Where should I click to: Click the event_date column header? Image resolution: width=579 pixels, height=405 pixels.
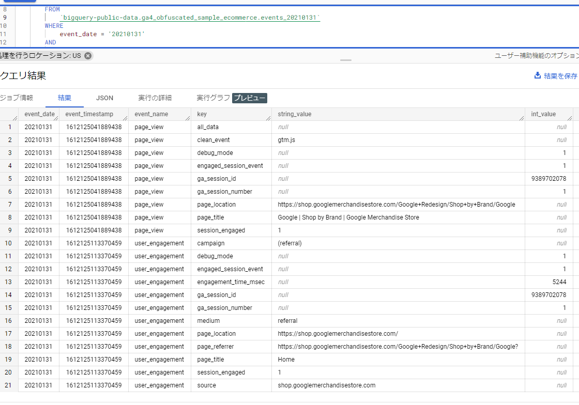(39, 114)
